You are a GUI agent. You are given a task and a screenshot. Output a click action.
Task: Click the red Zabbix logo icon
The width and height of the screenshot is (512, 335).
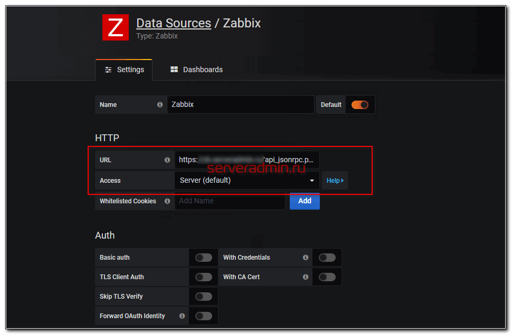click(x=115, y=27)
